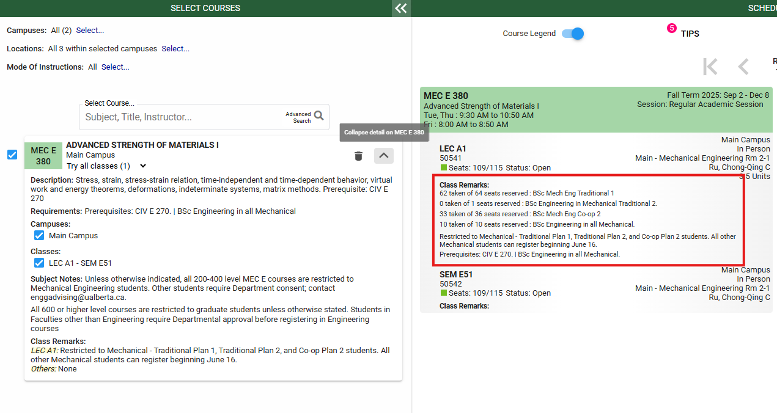This screenshot has height=413, width=777.
Task: Open the Try all classes dropdown
Action: [107, 166]
